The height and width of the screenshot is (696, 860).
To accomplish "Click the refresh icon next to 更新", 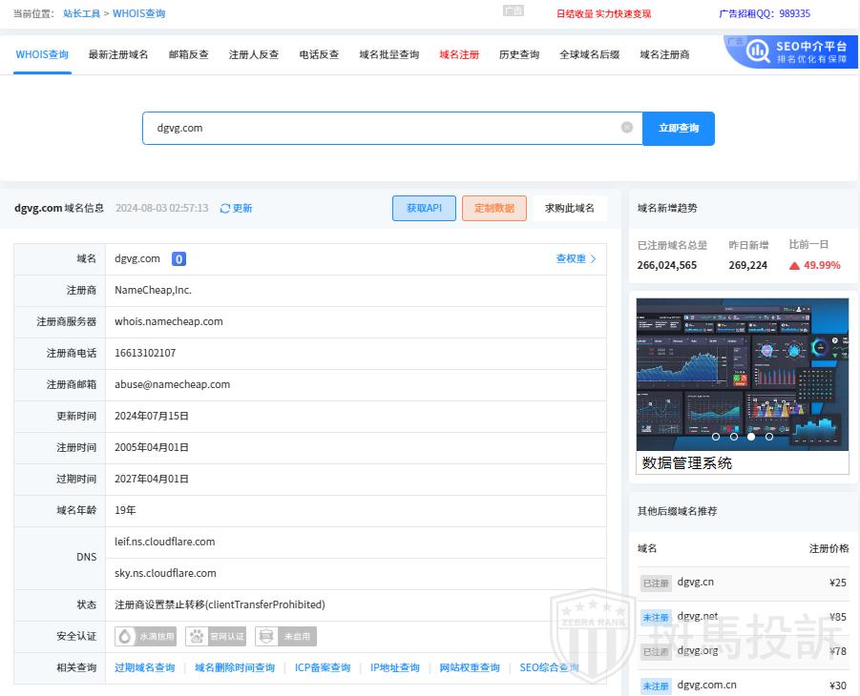I will (x=225, y=209).
